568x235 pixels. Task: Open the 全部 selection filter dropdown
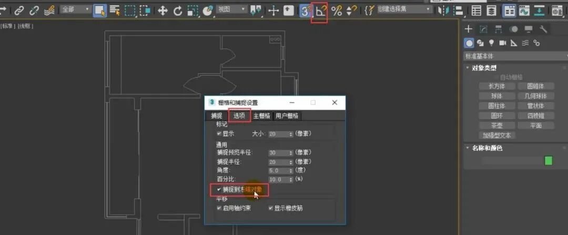click(75, 9)
